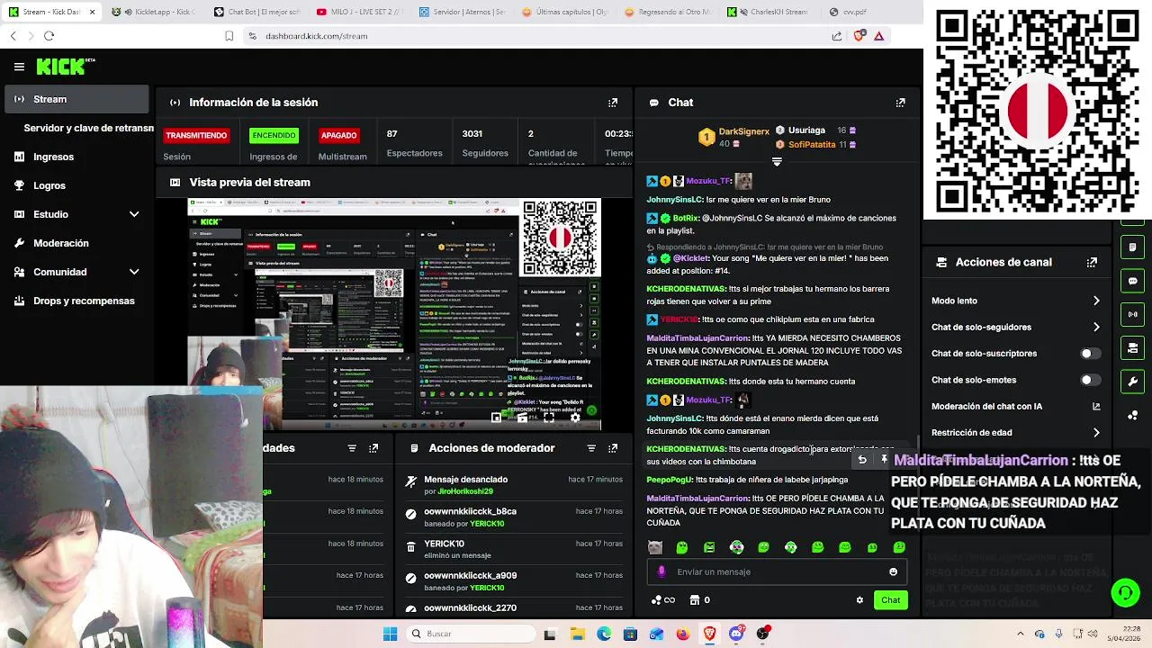Open the filter icon in Acciones de moderador
1152x648 pixels.
(591, 448)
